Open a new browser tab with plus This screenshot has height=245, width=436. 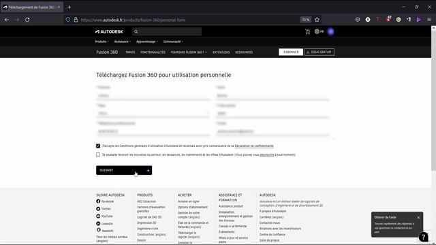69,7
